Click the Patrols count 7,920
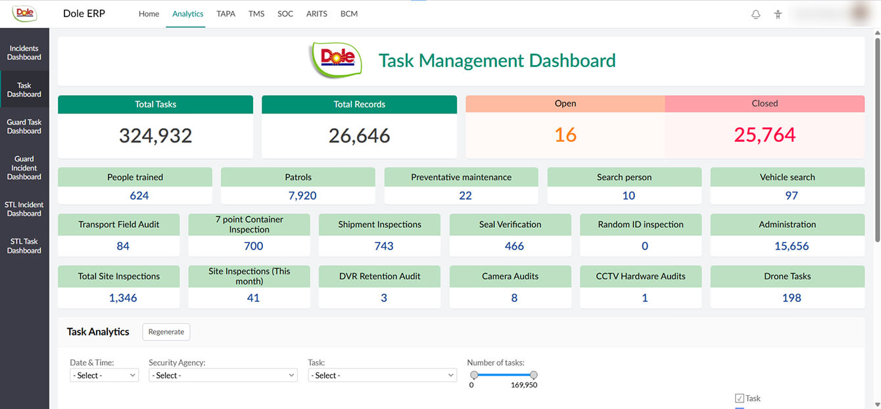This screenshot has width=881, height=409. click(302, 195)
